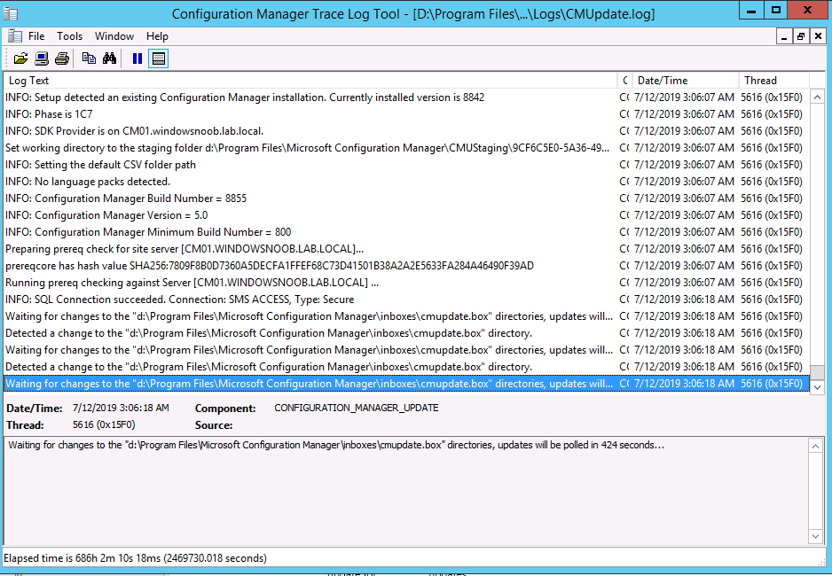This screenshot has height=576, width=832.
Task: Maximize the Trace Log Tool main window
Action: 776,10
